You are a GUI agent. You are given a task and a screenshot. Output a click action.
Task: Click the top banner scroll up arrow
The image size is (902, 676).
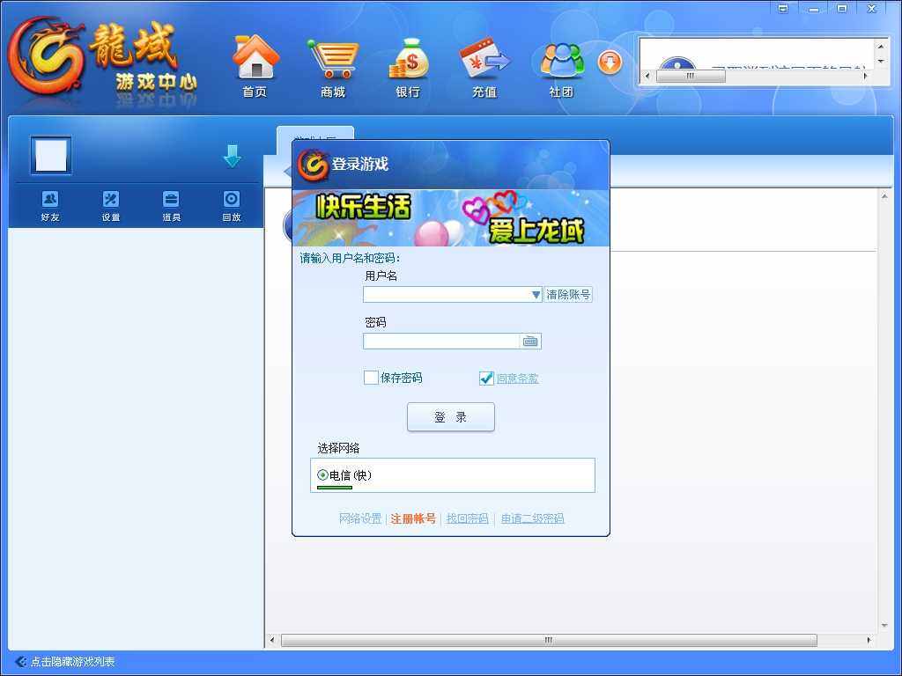(881, 46)
